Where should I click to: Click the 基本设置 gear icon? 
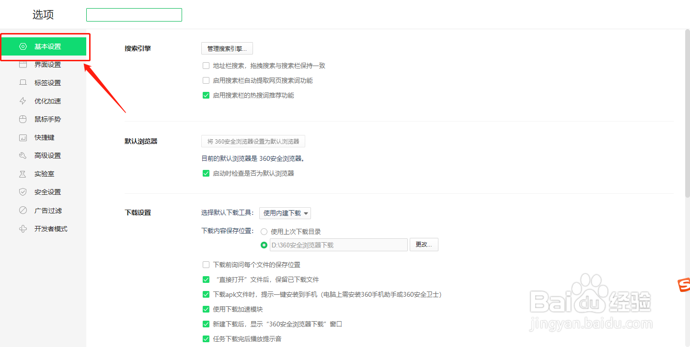coord(23,46)
